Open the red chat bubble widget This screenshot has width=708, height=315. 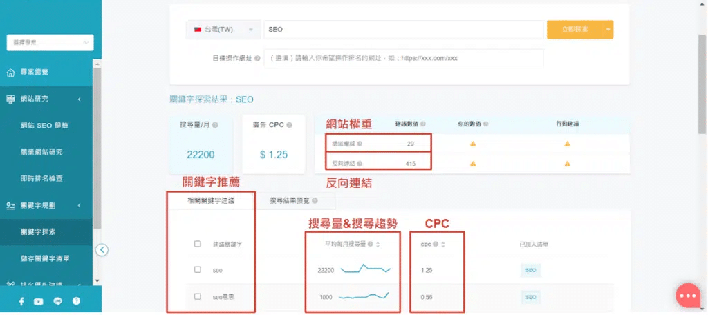(688, 295)
